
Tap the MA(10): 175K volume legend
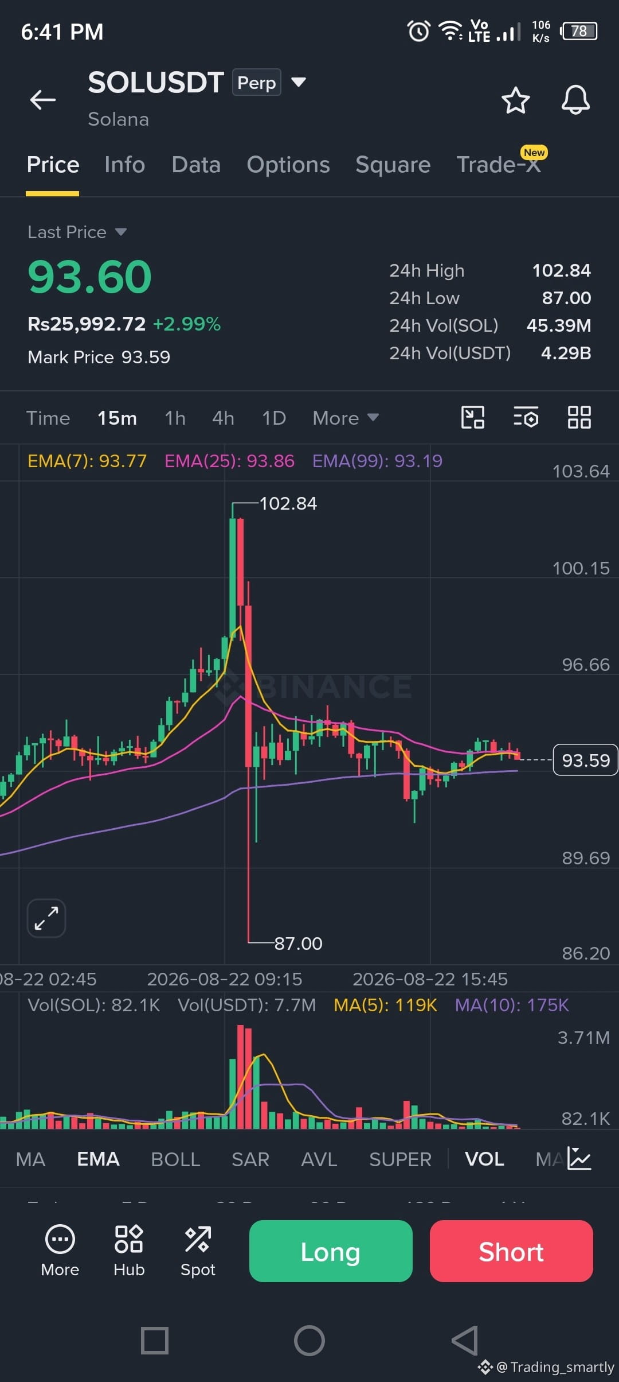coord(512,1005)
